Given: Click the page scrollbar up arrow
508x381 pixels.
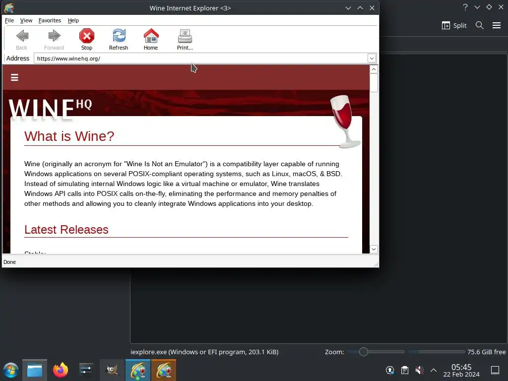Looking at the screenshot, I should point(374,69).
